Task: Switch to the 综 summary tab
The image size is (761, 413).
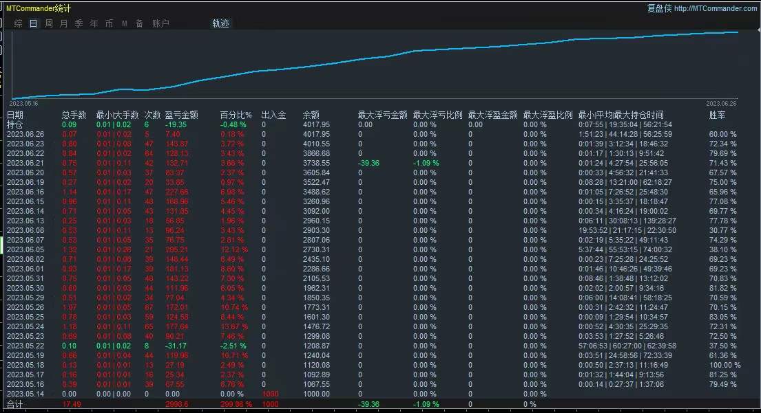Action: click(x=19, y=23)
